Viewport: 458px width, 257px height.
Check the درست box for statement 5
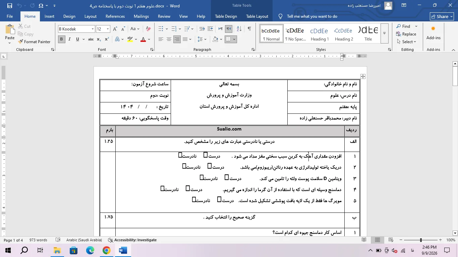[x=219, y=199]
